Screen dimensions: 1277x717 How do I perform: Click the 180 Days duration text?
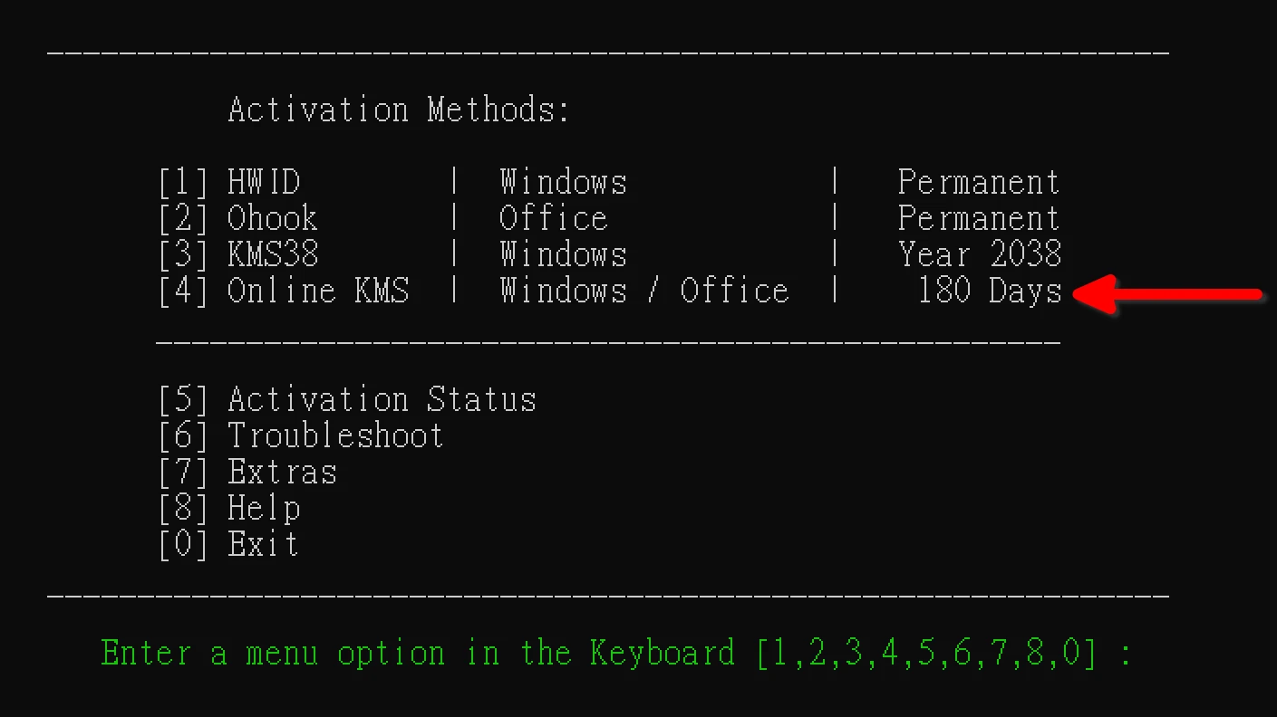pyautogui.click(x=989, y=292)
